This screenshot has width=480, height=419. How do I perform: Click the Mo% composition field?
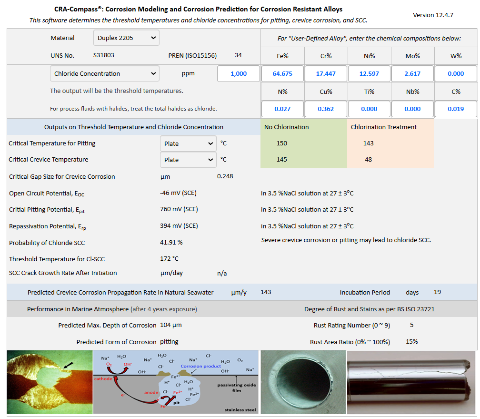point(412,73)
